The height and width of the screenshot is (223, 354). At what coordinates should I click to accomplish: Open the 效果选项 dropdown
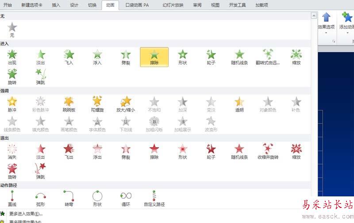click(326, 23)
